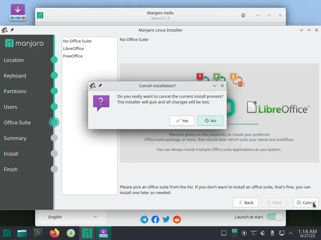Open the Twitter link icon
The image size is (321, 240).
pyautogui.click(x=166, y=220)
